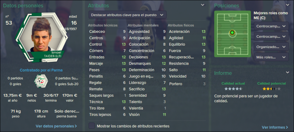Screen dimensions: 294x132
Task: Open Ver datos personales link
Action: pos(56,126)
